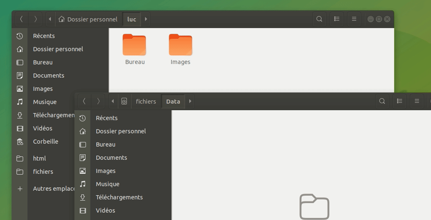
Task: Open the hamburger menu in the luc window
Action: 354,19
